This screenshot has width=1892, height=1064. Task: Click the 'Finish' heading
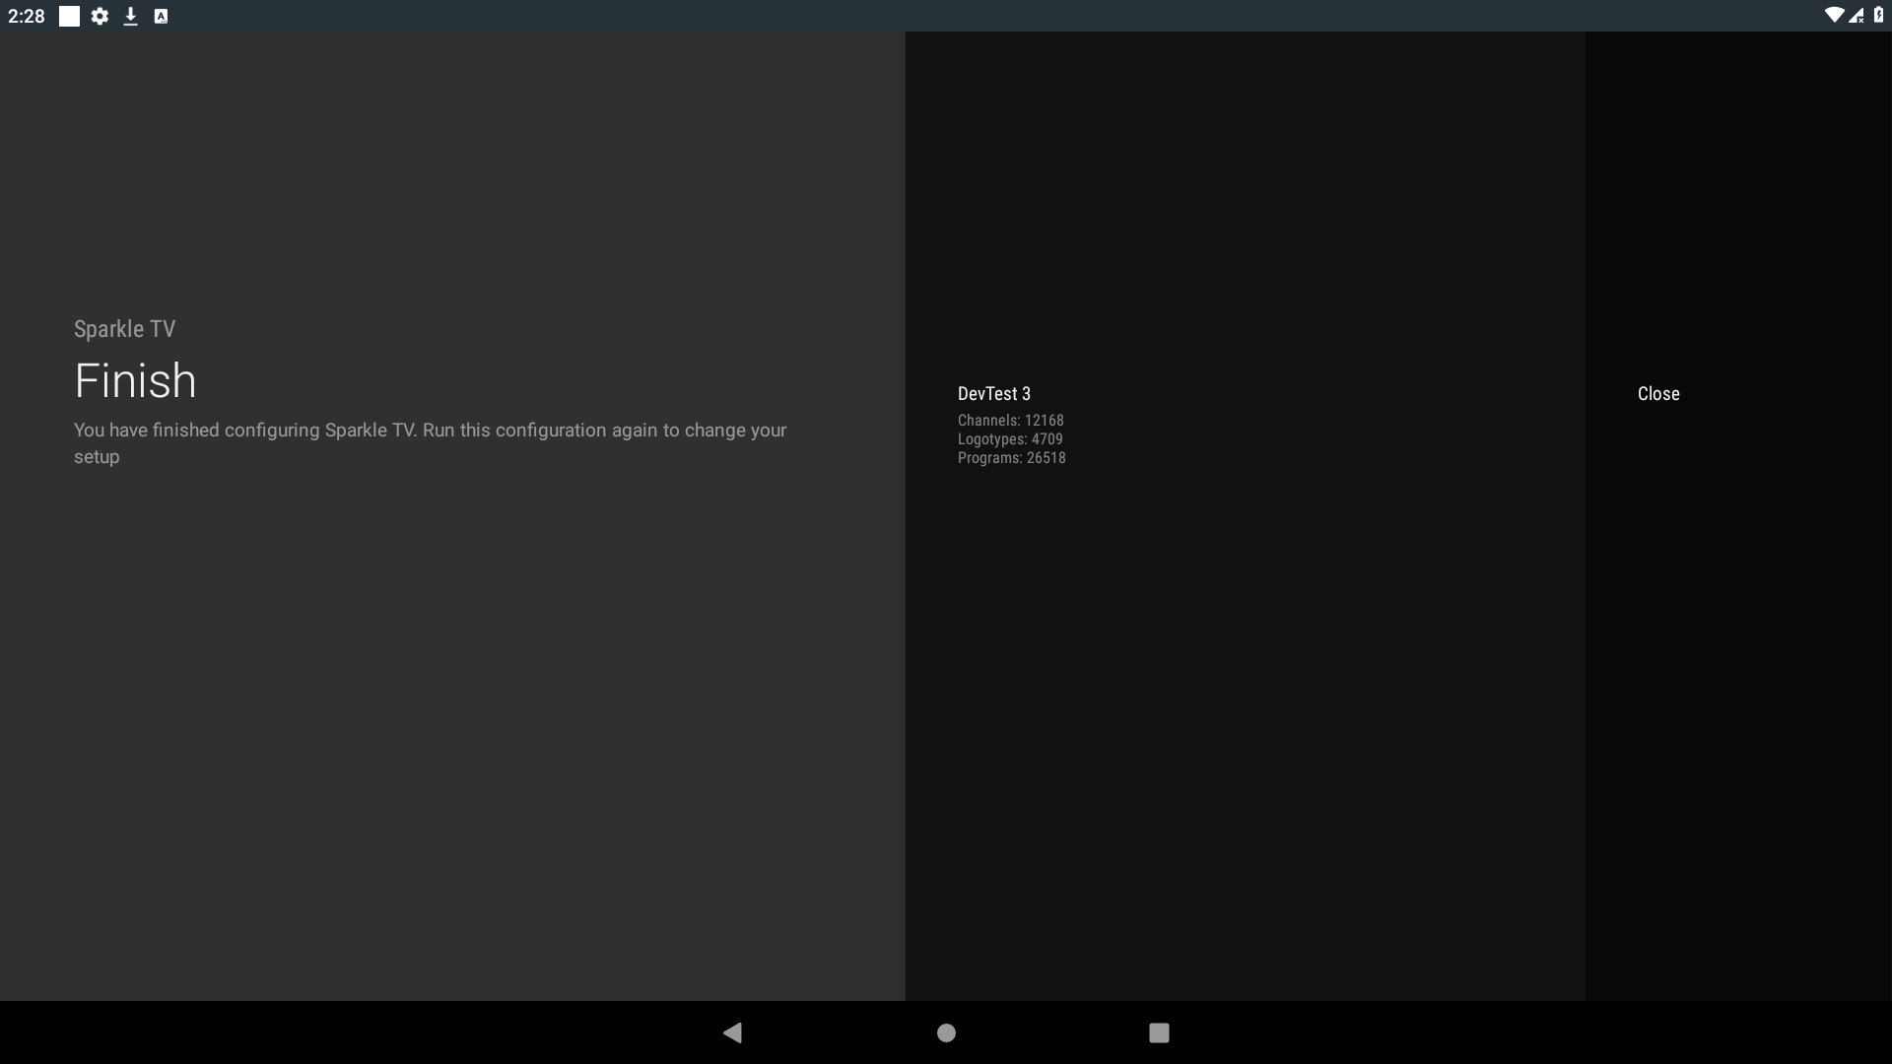pyautogui.click(x=135, y=380)
